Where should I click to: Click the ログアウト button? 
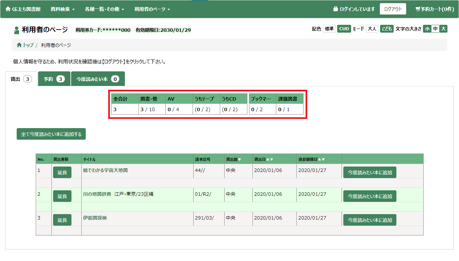point(393,9)
